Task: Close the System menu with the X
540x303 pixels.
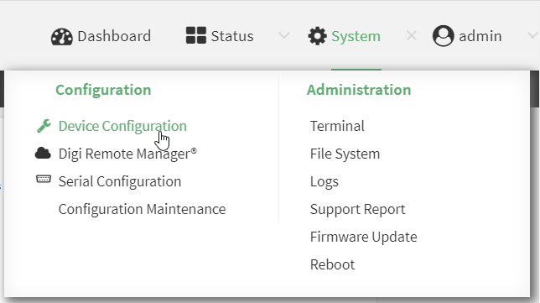Action: pos(411,35)
